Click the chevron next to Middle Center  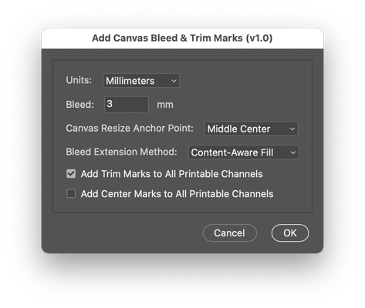[x=292, y=129]
